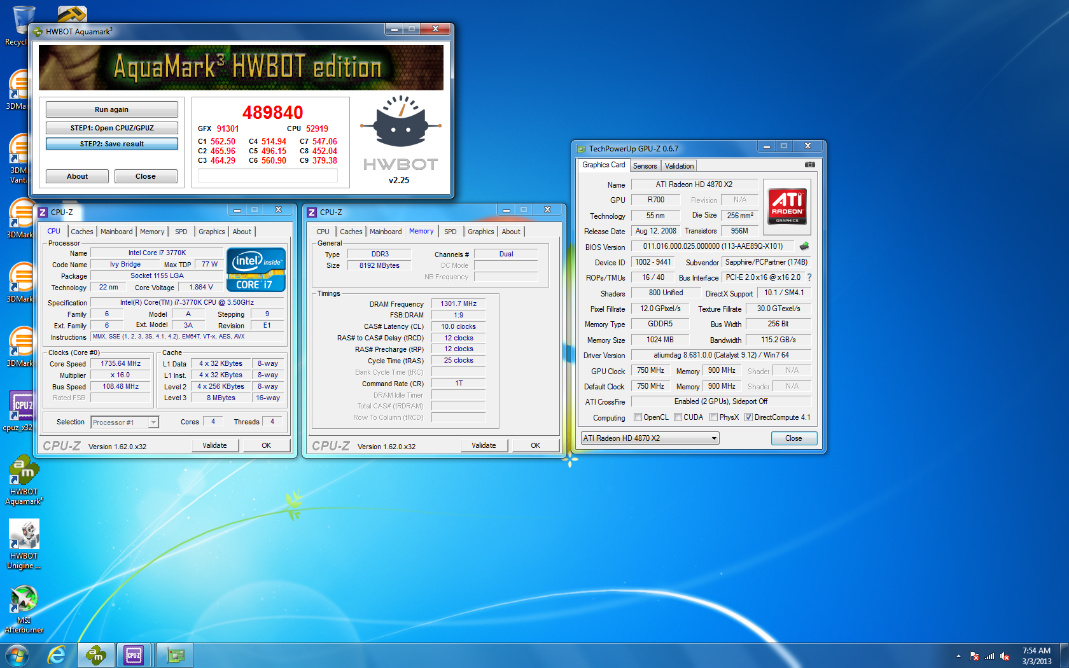1069x668 pixels.
Task: Open the MSI Afterburner desktop shortcut
Action: click(x=24, y=609)
